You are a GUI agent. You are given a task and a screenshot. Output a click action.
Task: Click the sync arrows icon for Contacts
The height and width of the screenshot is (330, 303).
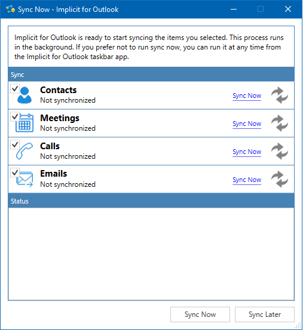pyautogui.click(x=280, y=95)
